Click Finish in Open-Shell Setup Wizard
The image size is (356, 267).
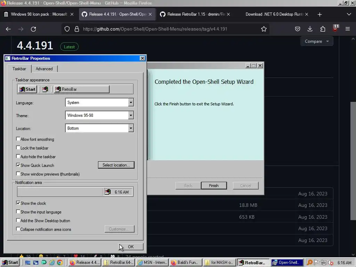[x=214, y=186]
